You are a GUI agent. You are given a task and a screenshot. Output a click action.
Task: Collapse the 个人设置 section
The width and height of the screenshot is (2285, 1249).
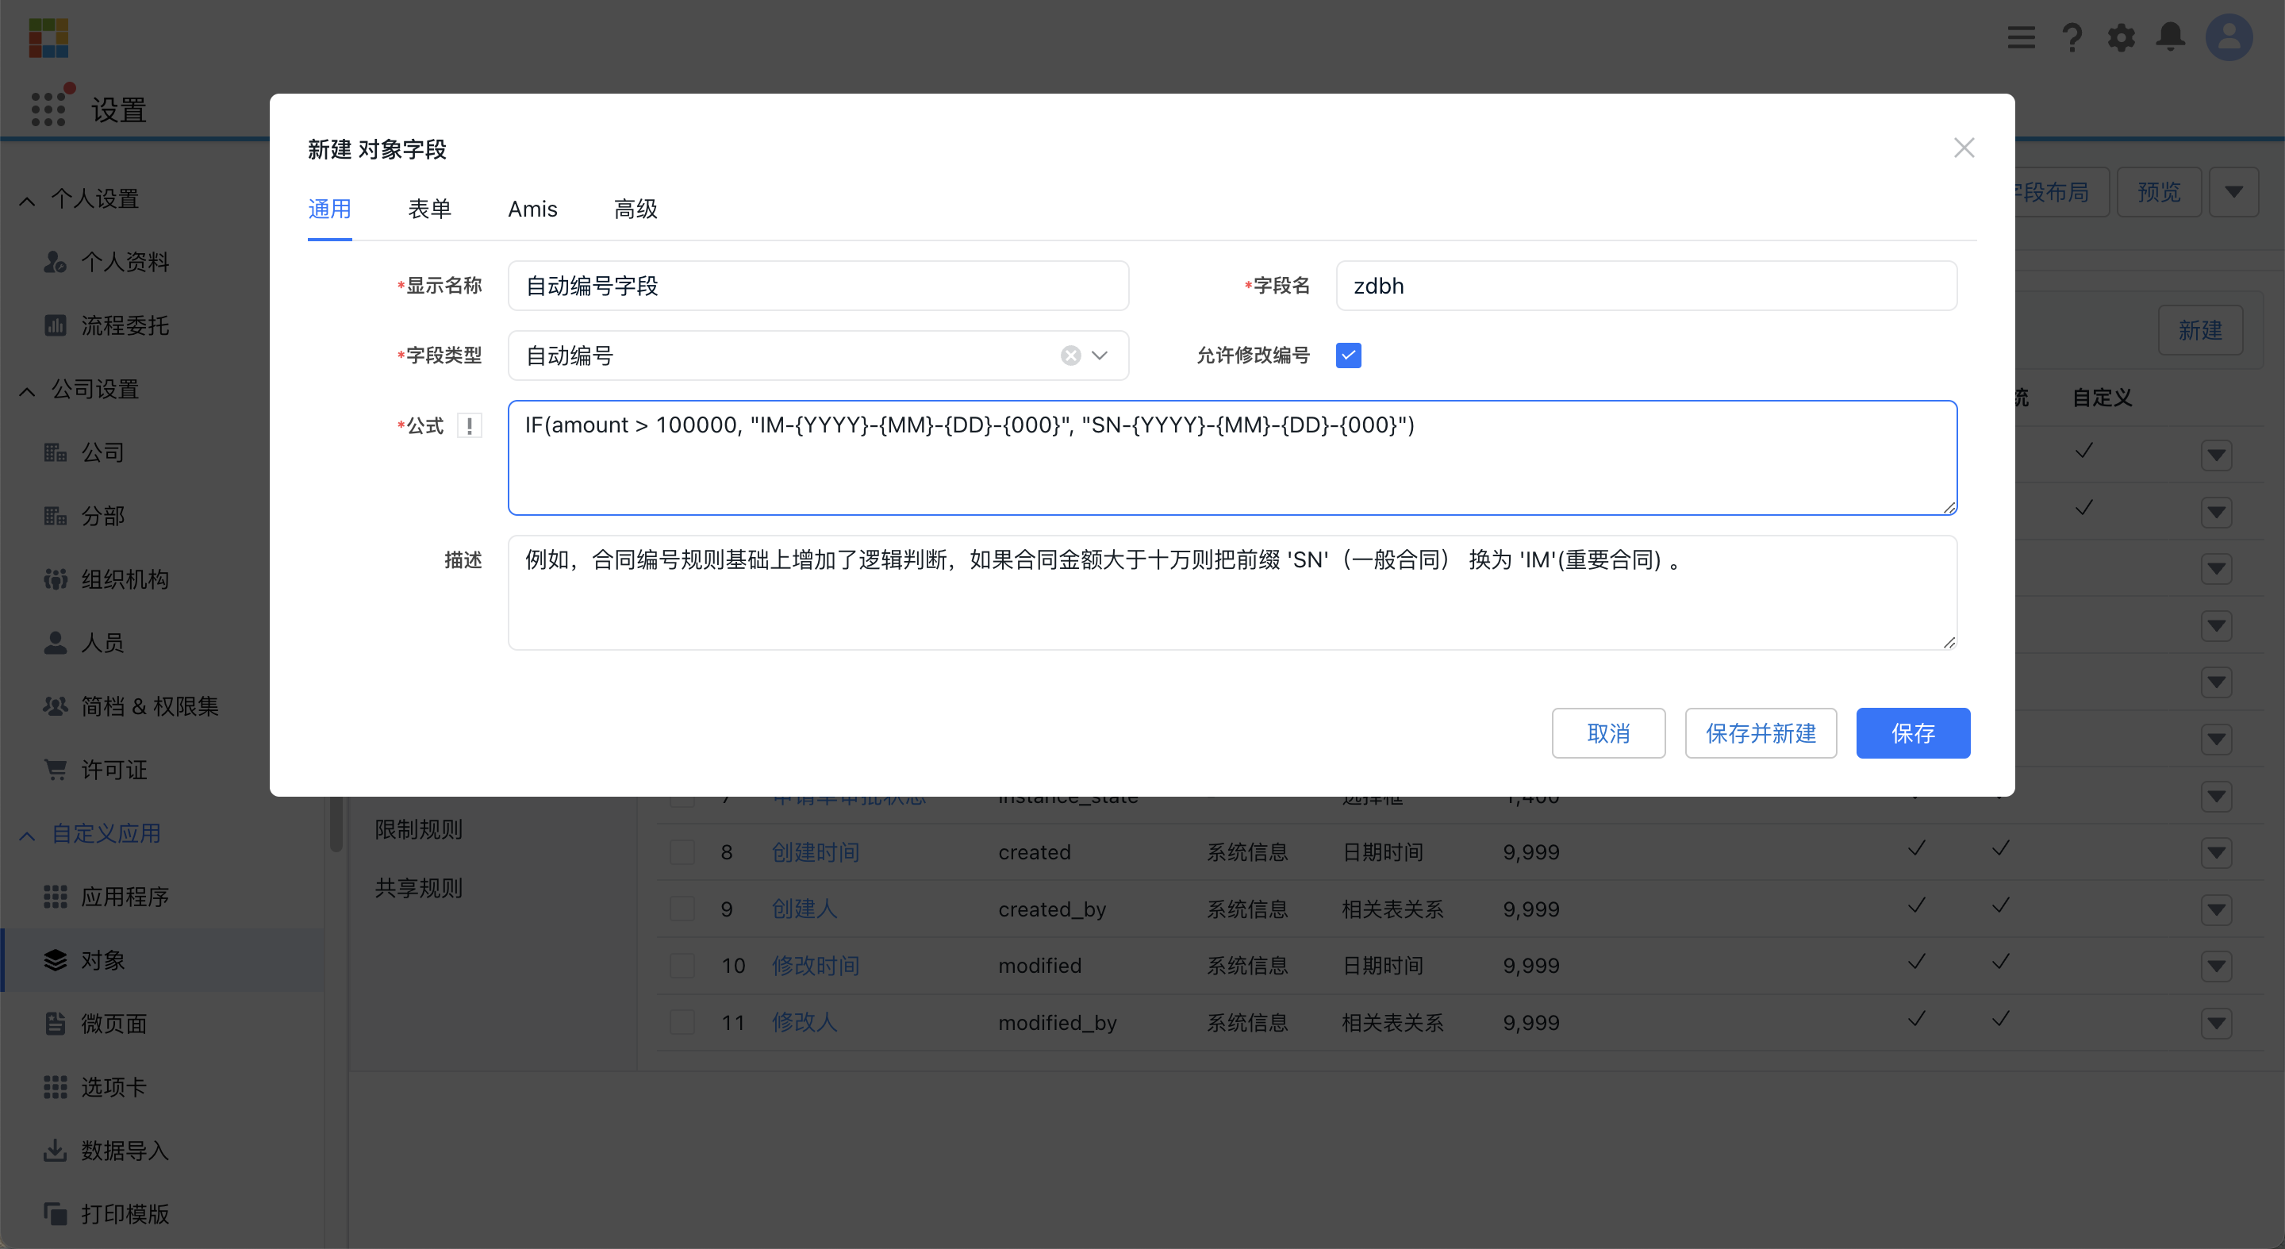[28, 200]
